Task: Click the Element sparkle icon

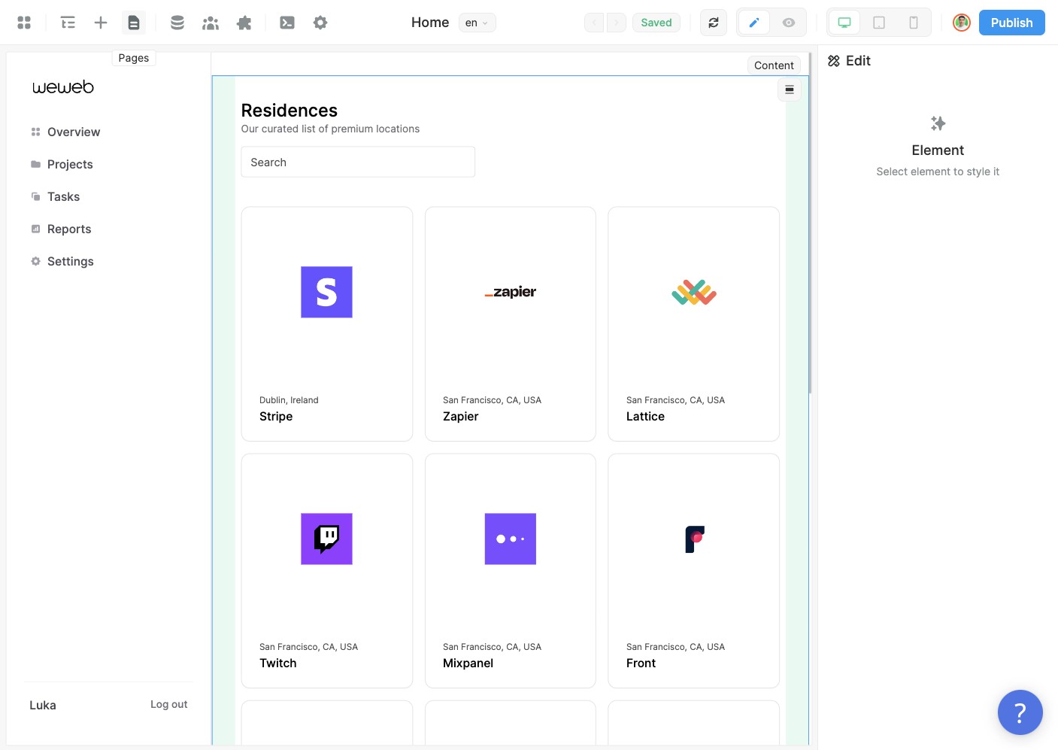Action: (x=938, y=123)
